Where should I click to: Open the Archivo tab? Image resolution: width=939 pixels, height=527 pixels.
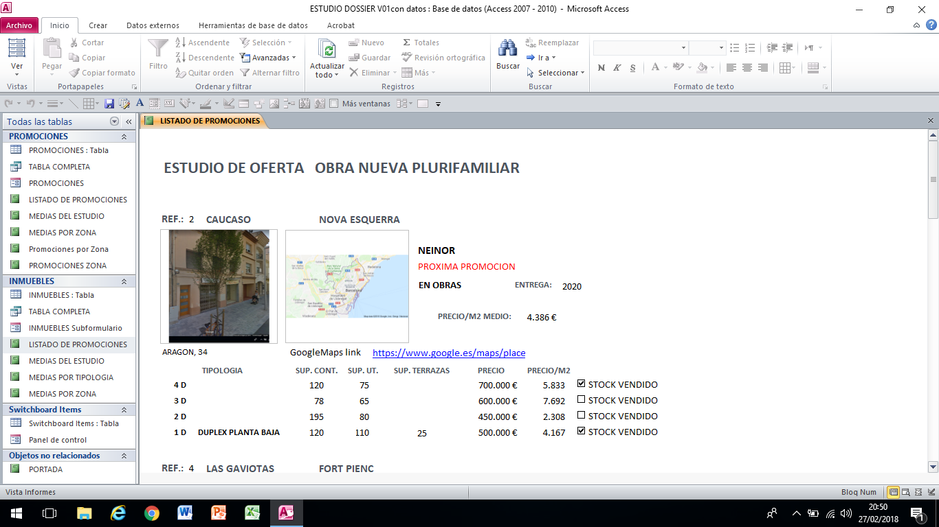click(19, 25)
